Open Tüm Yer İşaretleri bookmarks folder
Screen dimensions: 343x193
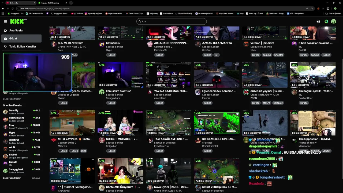[333, 13]
